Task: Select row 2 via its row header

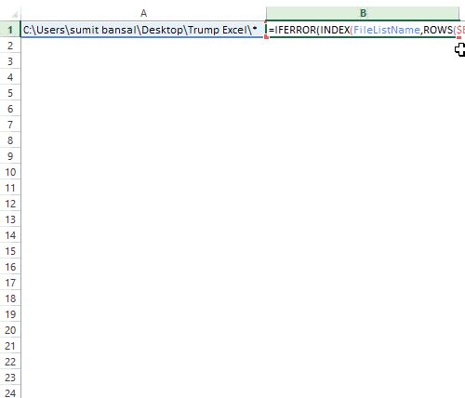Action: [10, 46]
